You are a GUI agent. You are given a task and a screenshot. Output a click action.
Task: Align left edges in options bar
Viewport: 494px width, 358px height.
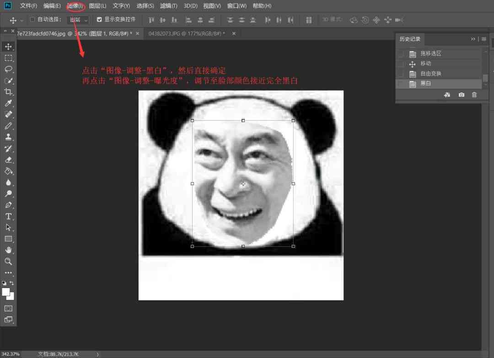click(188, 20)
